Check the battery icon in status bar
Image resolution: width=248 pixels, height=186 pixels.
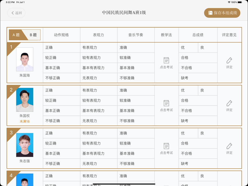click(x=240, y=2)
